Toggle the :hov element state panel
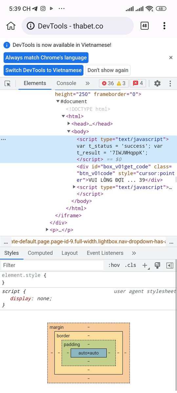 pos(114,265)
